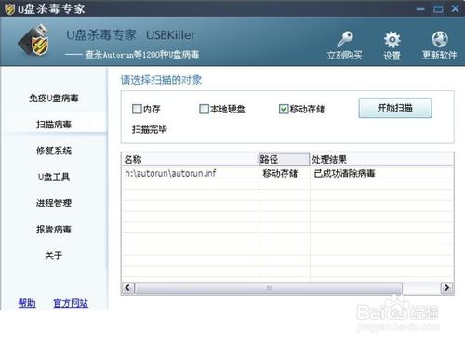
Task: Click the 更新软件 globe icon
Action: coord(440,39)
